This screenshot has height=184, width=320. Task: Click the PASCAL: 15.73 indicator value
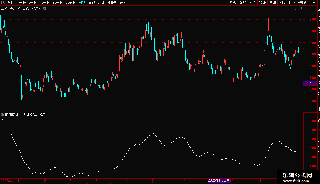pos(35,115)
